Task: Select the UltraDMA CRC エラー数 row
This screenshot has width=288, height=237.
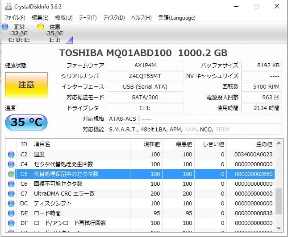Action: point(140,194)
